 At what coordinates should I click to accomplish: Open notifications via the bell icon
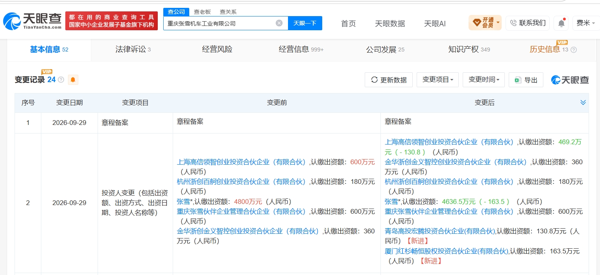[x=561, y=23]
